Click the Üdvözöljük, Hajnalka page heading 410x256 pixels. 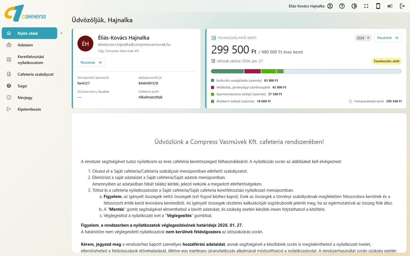[x=102, y=20]
